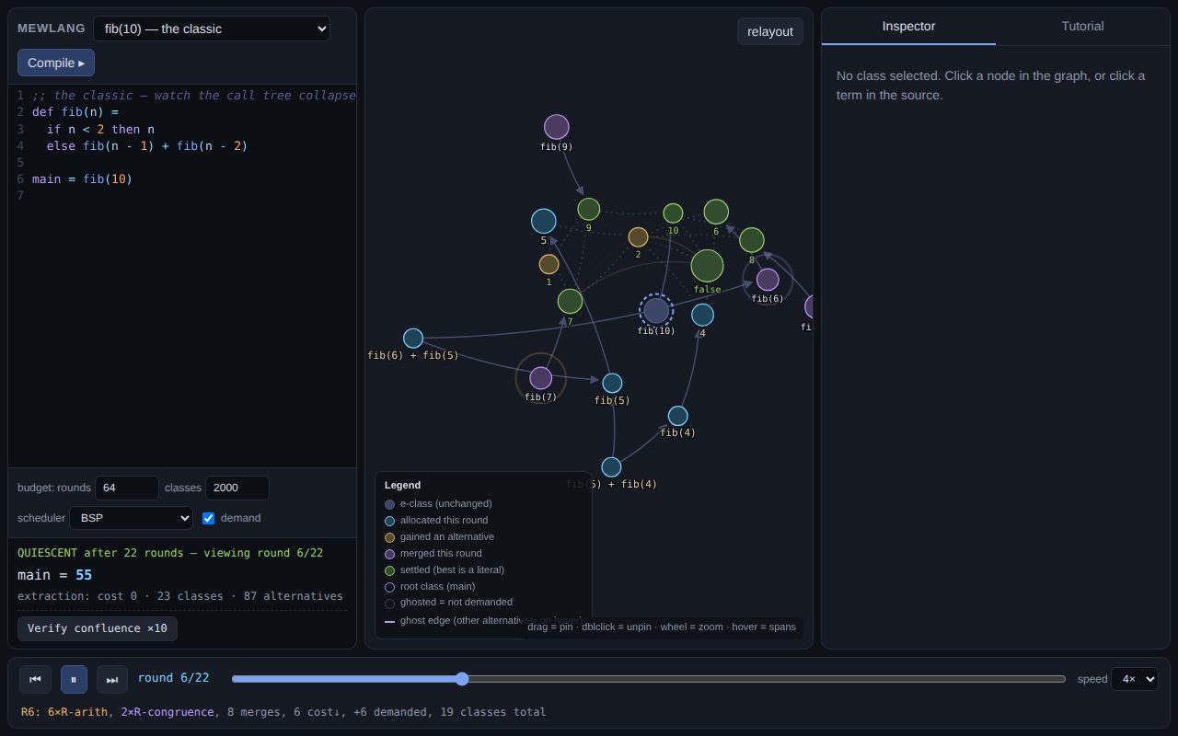Jump to the first round

pos(35,679)
